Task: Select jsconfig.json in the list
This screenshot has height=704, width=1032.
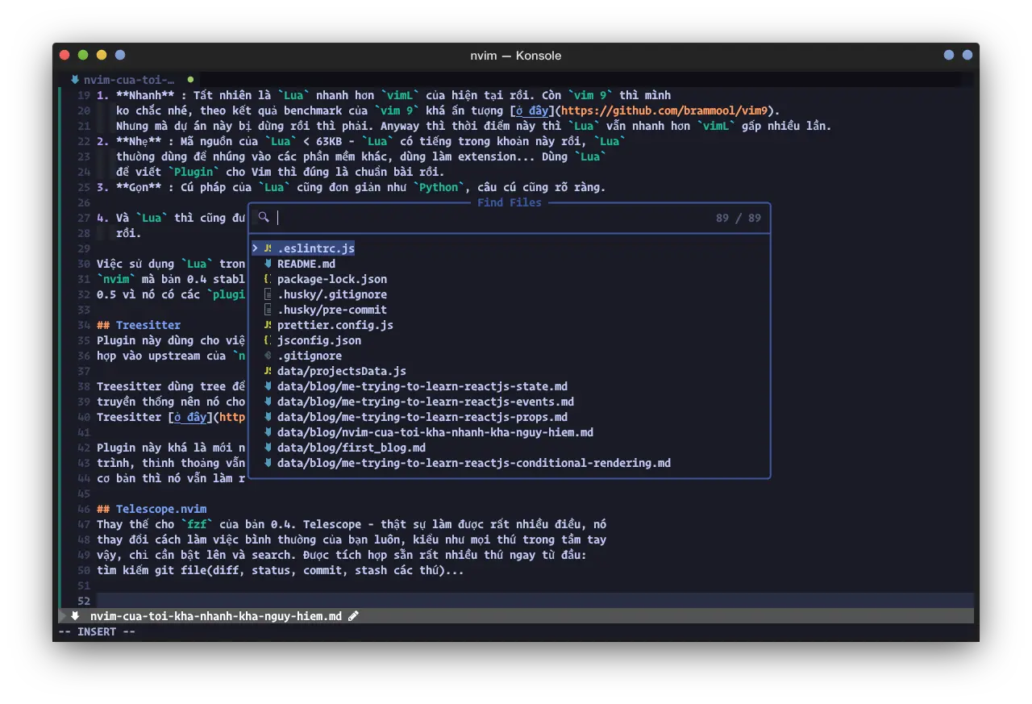Action: click(319, 340)
